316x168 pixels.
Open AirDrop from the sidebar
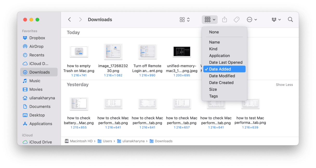click(39, 46)
